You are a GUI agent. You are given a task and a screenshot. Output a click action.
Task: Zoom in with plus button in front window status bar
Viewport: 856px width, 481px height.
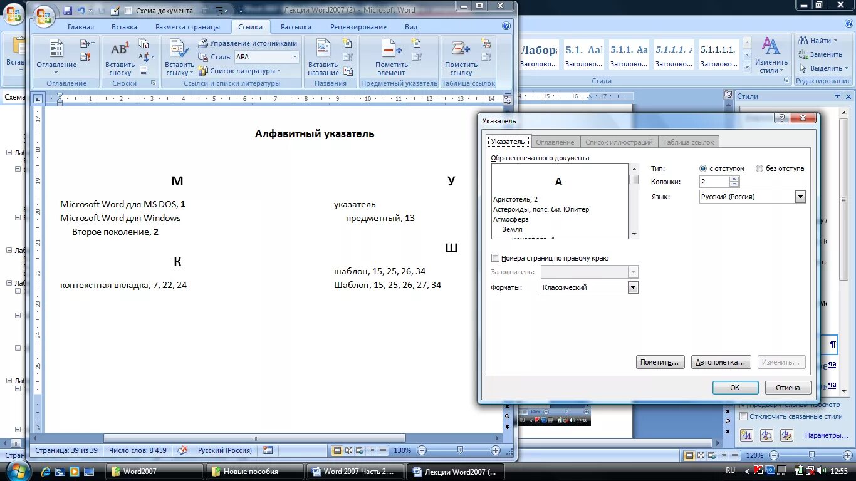tap(496, 450)
